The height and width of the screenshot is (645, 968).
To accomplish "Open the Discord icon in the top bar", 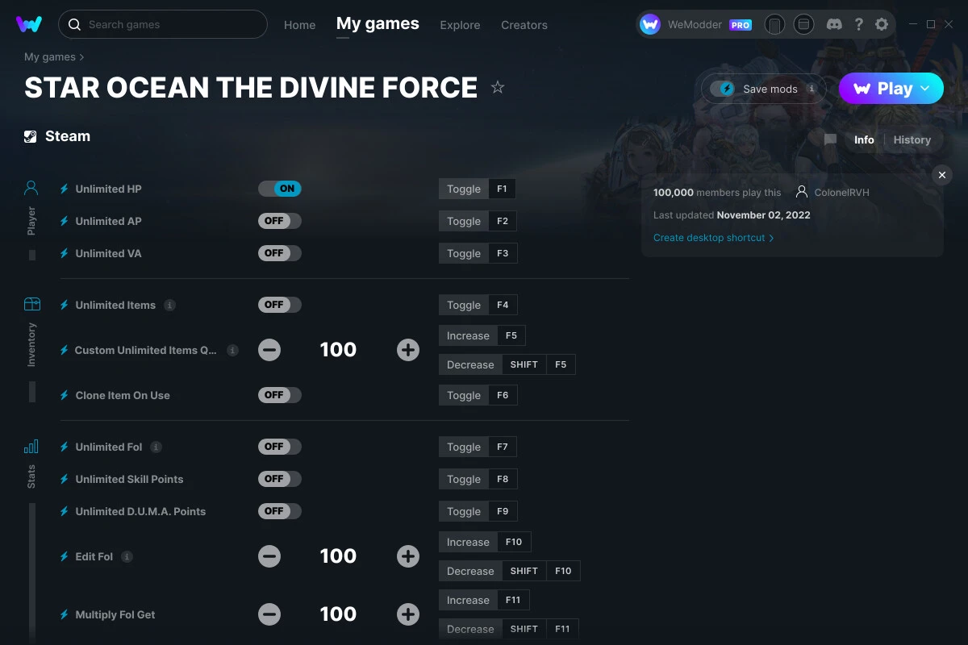I will click(x=834, y=24).
